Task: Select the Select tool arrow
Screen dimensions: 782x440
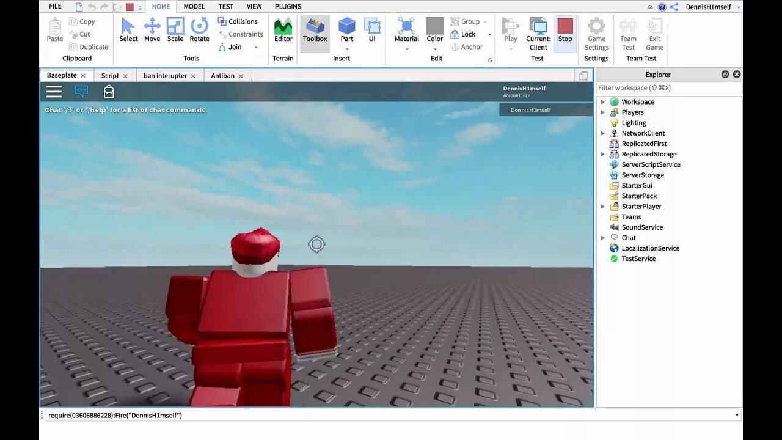Action: point(128,30)
